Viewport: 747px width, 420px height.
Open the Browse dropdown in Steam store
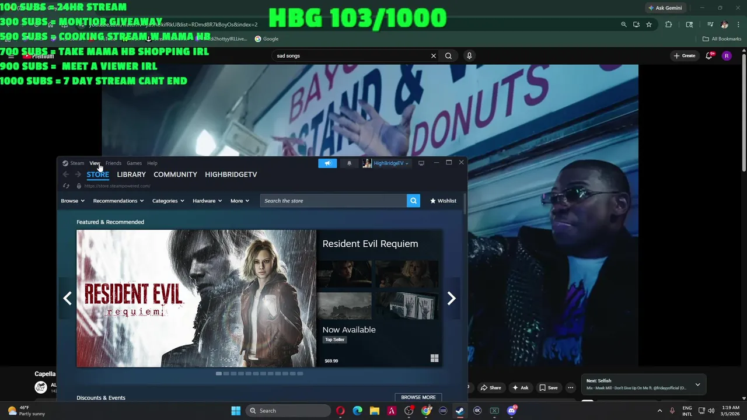pos(72,201)
